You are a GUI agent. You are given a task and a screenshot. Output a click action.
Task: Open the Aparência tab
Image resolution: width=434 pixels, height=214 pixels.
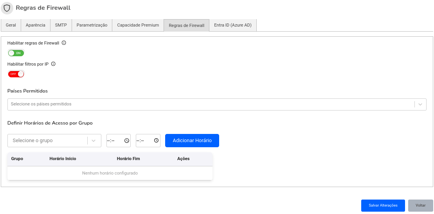point(36,25)
